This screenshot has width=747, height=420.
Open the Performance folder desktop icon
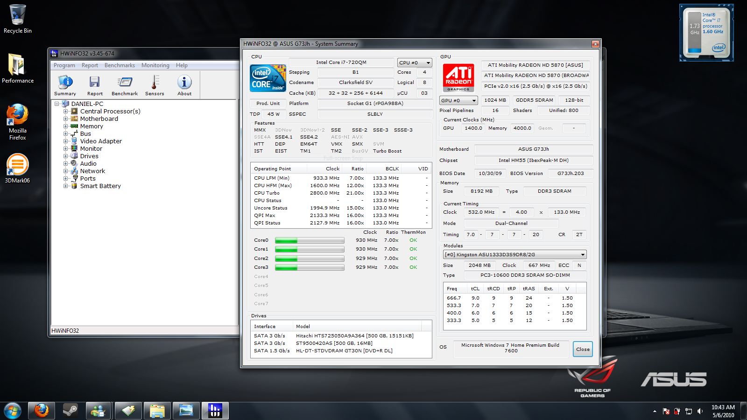coord(18,68)
